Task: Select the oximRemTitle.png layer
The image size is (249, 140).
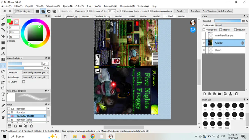Action: [223, 35]
